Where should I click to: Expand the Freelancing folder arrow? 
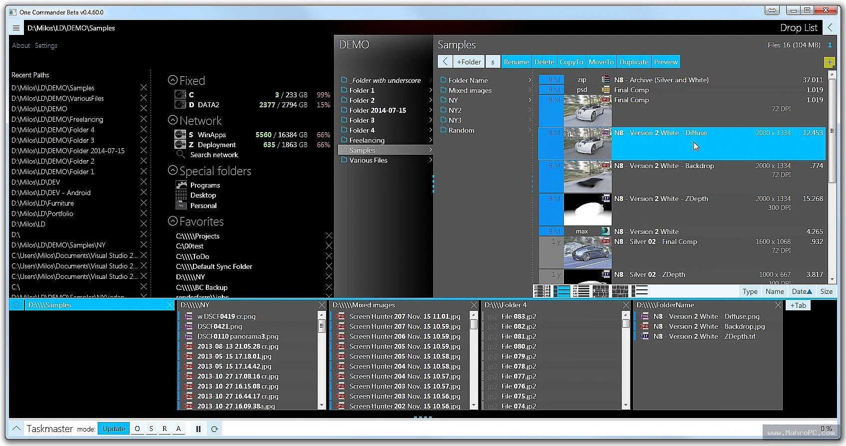pyautogui.click(x=430, y=140)
